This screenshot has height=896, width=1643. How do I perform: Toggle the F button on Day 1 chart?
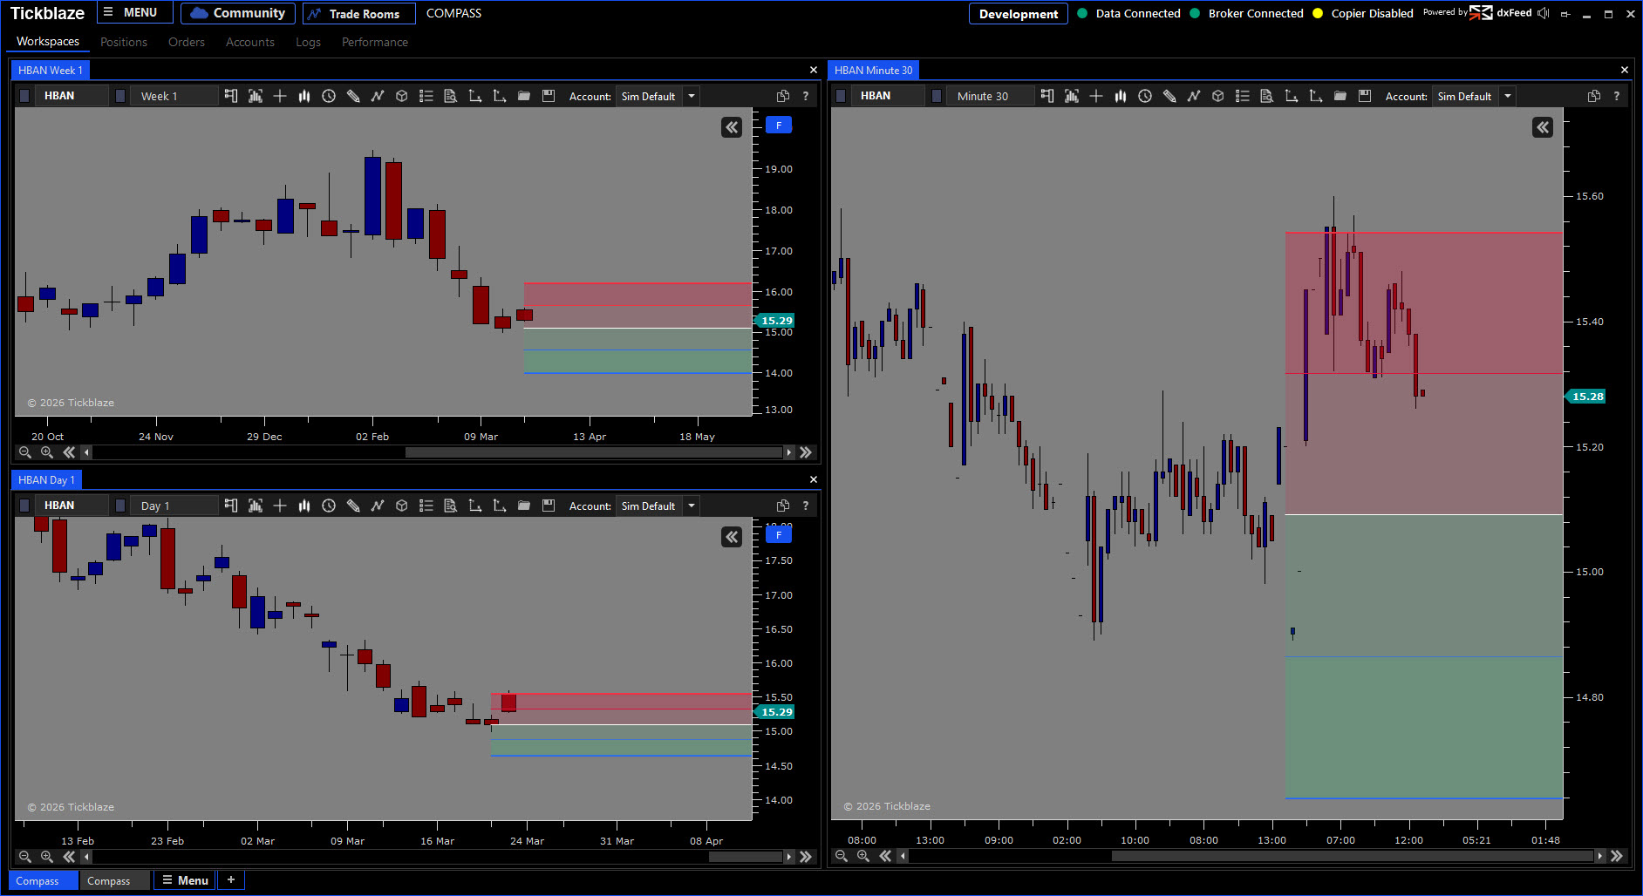tap(778, 535)
